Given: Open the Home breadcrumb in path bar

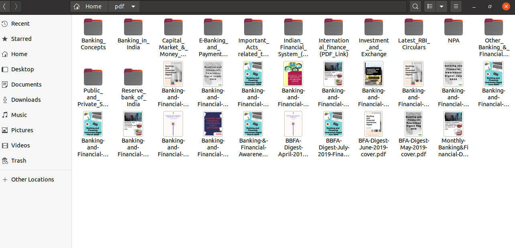Looking at the screenshot, I should click(89, 6).
